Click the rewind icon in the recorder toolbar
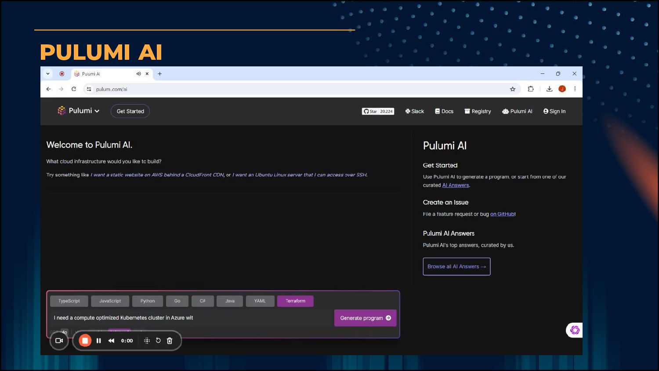The height and width of the screenshot is (371, 659). click(x=111, y=341)
